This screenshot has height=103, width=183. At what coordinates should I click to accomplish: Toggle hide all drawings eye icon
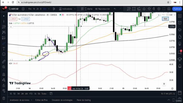tap(4, 91)
